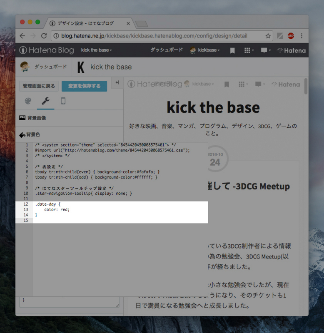Click the Hatena logo link in the top header

click(x=291, y=50)
